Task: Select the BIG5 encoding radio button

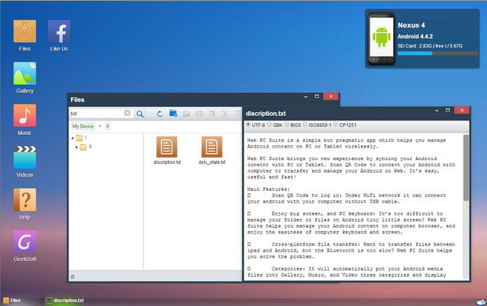Action: 287,125
